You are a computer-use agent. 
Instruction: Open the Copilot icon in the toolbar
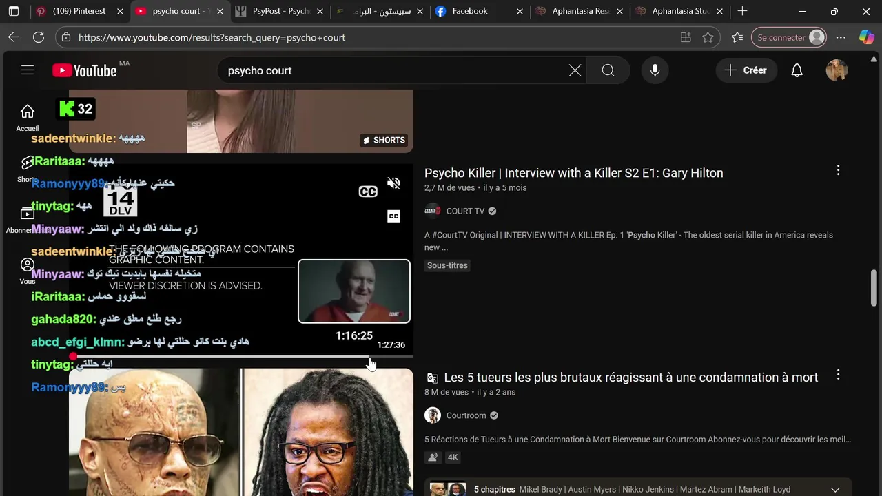coord(866,37)
